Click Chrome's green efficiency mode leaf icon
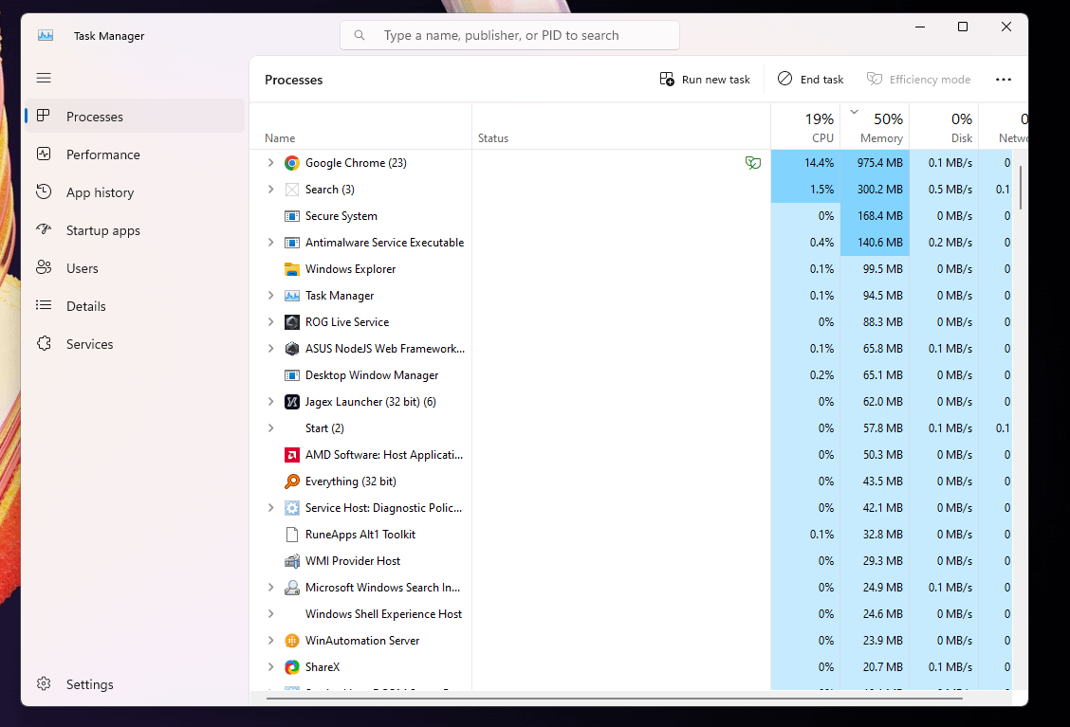Viewport: 1070px width, 727px height. pyautogui.click(x=752, y=163)
